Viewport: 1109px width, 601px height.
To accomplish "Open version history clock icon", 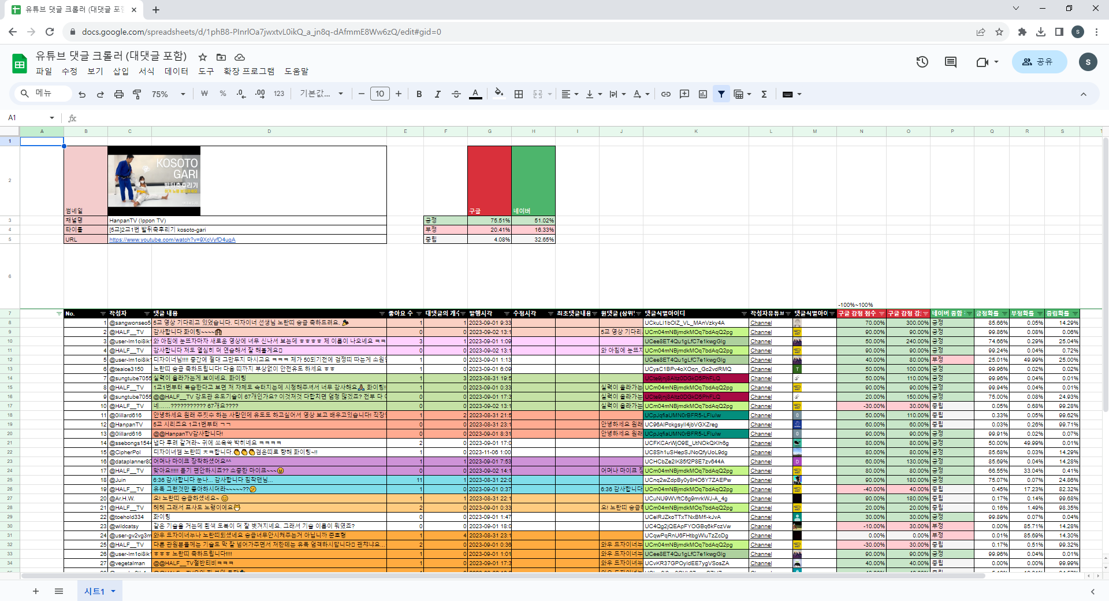I will [x=922, y=62].
